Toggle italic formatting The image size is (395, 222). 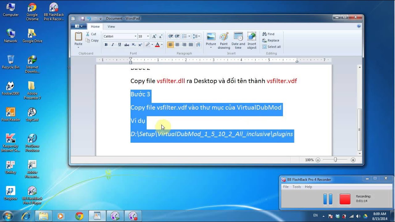(x=113, y=45)
